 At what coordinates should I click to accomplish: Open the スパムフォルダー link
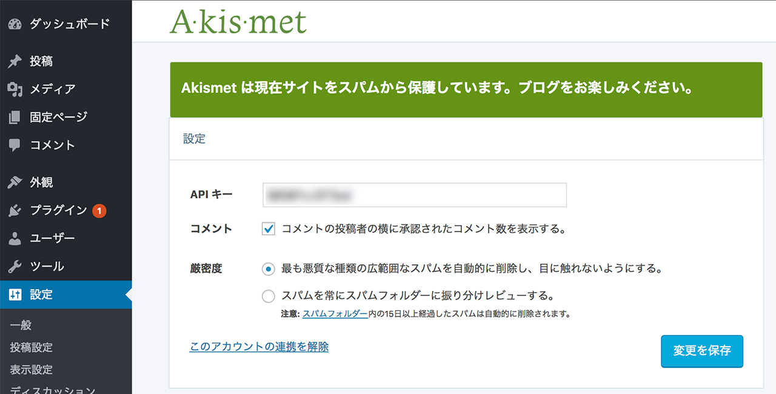pyautogui.click(x=335, y=314)
